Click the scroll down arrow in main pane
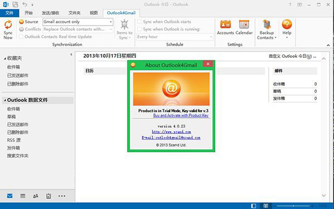The image size is (334, 209). 324,195
